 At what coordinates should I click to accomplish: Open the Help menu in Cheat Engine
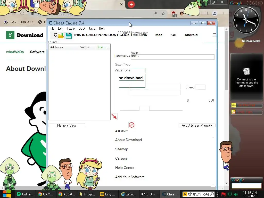102,28
